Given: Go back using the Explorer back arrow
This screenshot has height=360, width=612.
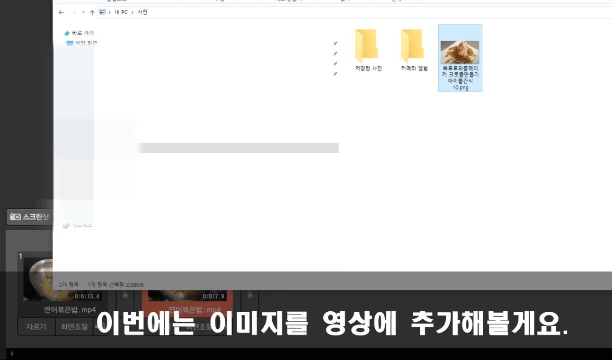Looking at the screenshot, I should click(x=61, y=12).
